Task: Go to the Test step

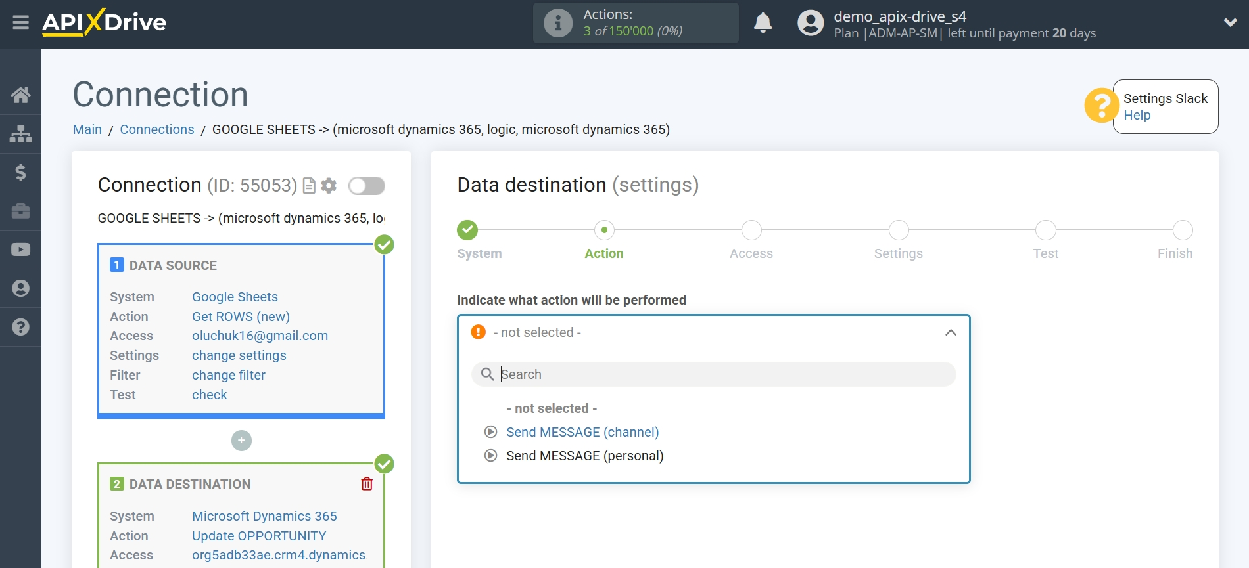Action: pyautogui.click(x=1046, y=230)
